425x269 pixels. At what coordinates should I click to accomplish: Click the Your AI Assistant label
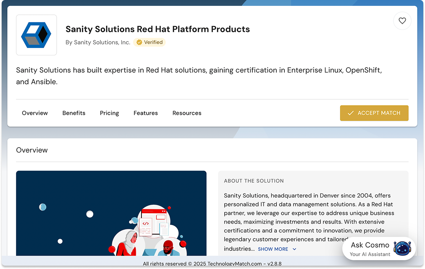pos(370,254)
